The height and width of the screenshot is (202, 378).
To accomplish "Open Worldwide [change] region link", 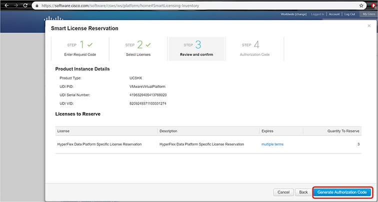I will 293,14.
